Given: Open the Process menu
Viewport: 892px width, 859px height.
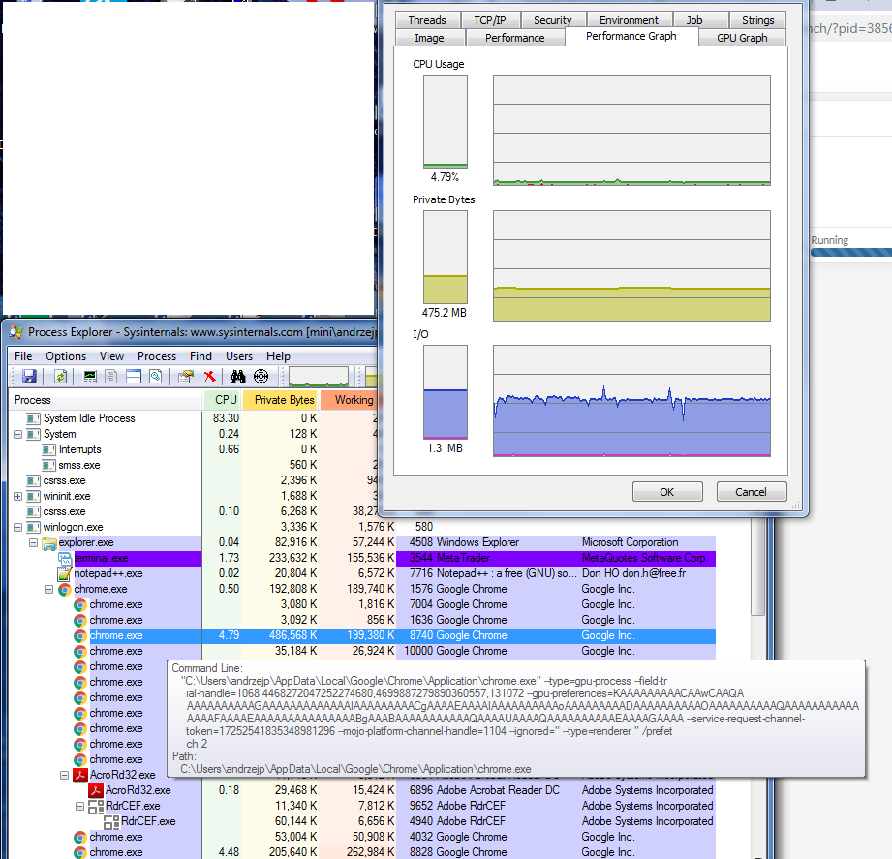Looking at the screenshot, I should [157, 356].
